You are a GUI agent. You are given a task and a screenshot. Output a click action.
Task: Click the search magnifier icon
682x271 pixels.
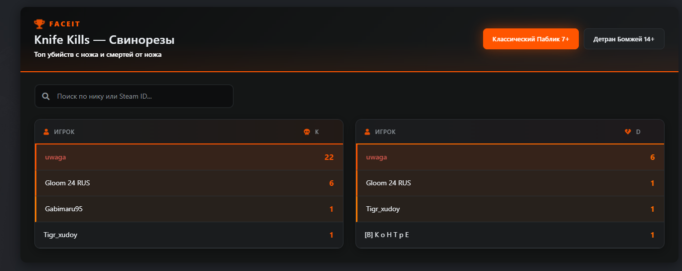click(x=46, y=96)
